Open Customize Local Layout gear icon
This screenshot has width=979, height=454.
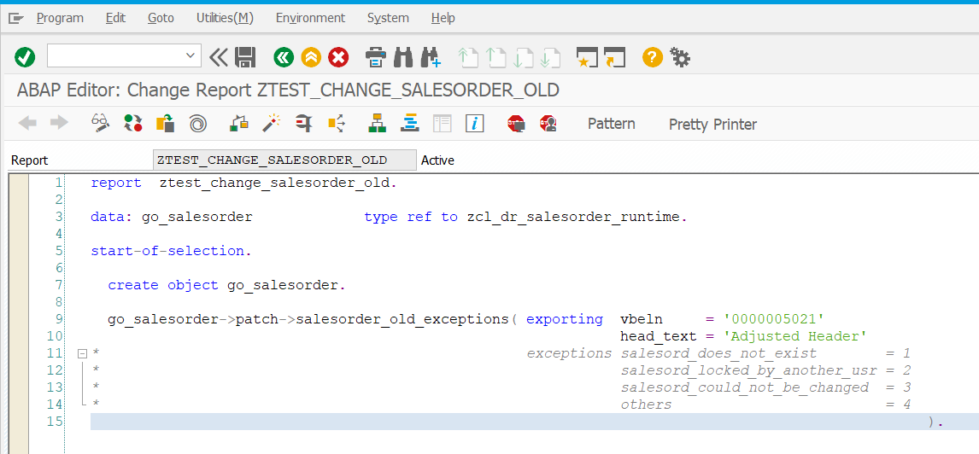679,57
